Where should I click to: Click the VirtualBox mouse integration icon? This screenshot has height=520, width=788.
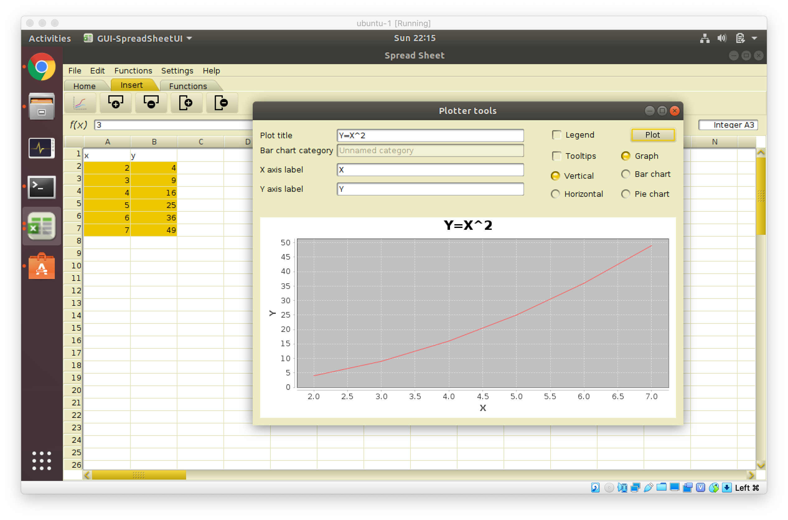point(714,487)
